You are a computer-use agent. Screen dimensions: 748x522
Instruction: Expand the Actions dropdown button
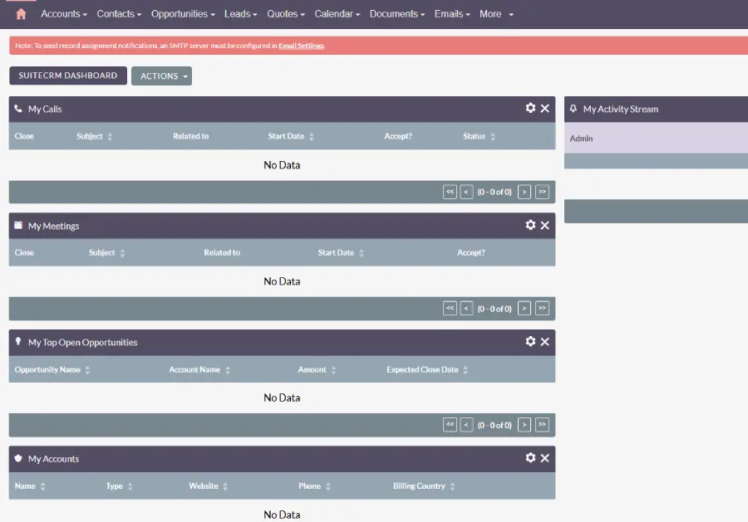[x=161, y=76]
